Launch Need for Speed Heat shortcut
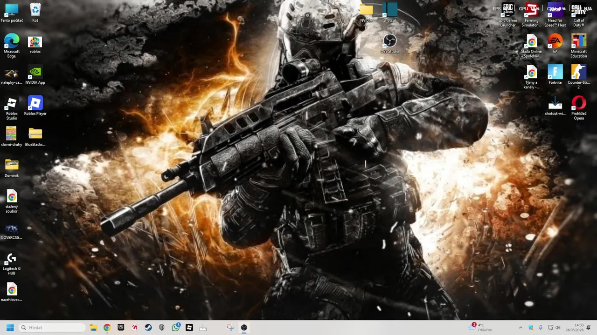Screen dimensions: 597x335 tap(555, 15)
